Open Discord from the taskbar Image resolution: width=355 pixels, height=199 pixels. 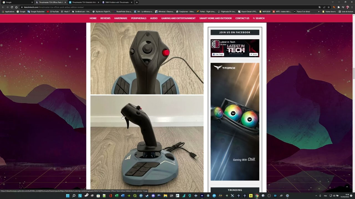153,196
